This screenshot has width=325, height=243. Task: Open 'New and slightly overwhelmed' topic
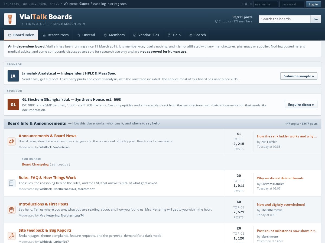tap(281, 205)
